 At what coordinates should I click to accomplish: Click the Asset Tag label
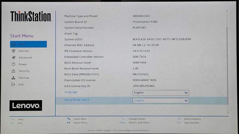click(x=71, y=34)
